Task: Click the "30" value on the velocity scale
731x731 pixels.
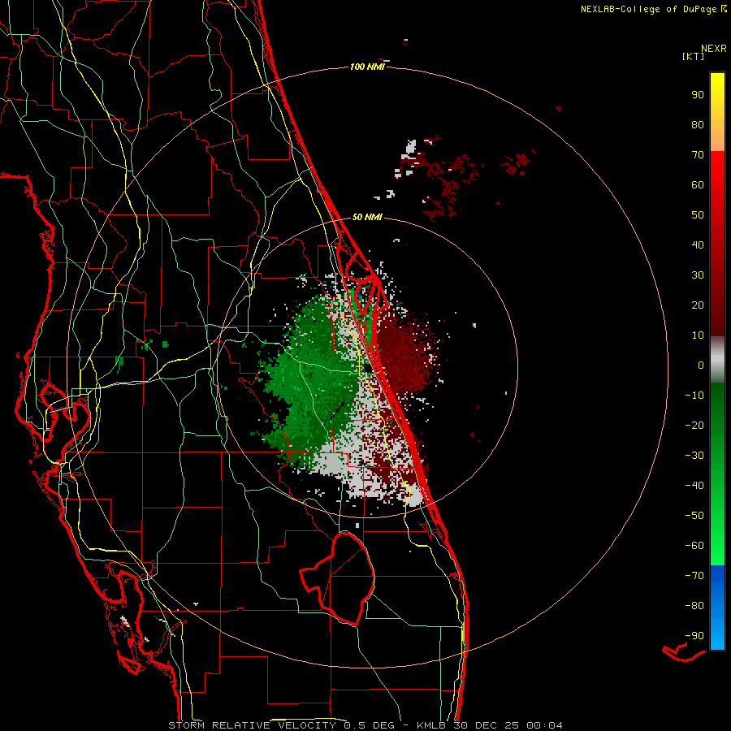Action: point(698,275)
